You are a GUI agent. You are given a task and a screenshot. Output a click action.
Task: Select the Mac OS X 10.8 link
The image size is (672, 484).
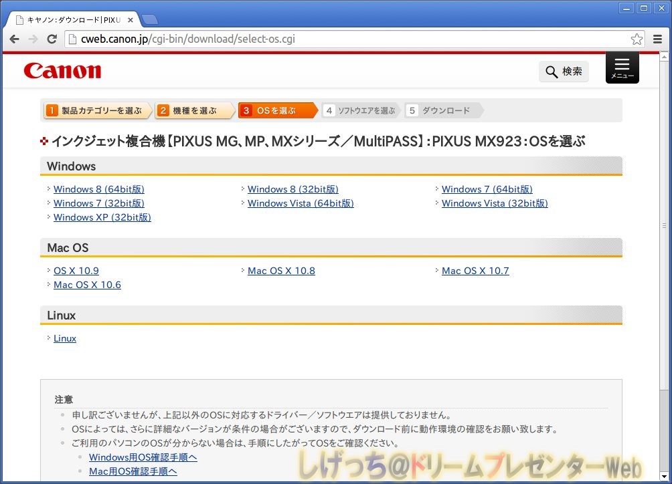coord(282,271)
